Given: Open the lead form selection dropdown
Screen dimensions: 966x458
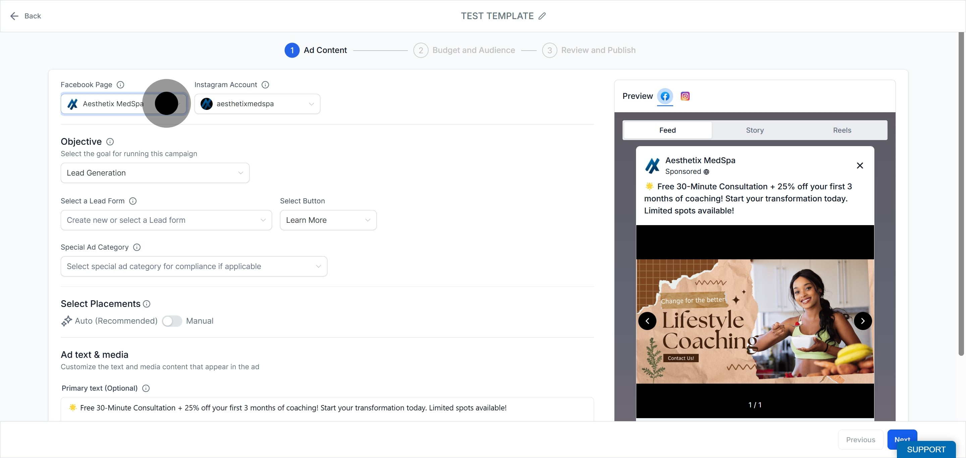Looking at the screenshot, I should [166, 220].
